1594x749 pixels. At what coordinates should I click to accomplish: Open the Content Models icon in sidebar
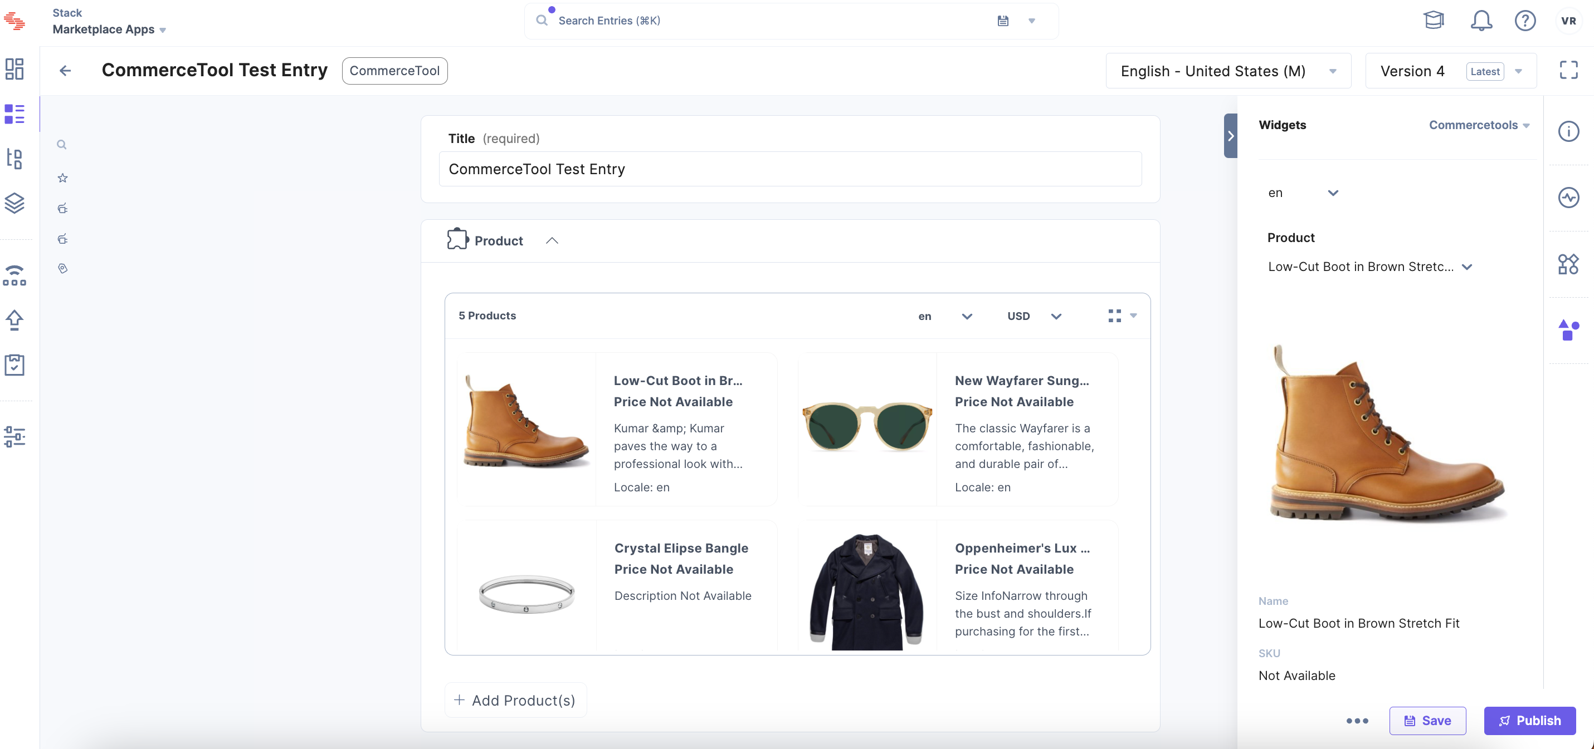[x=14, y=159]
